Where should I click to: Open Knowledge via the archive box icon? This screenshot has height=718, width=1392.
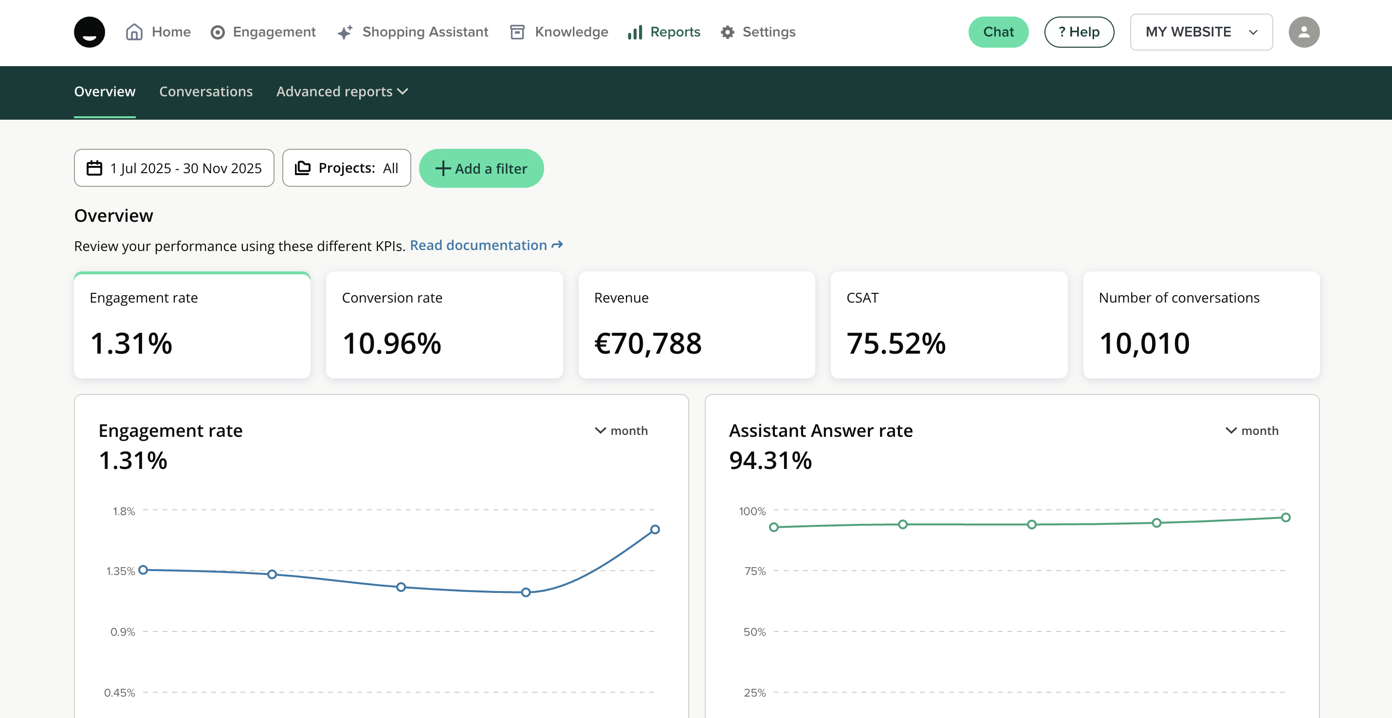point(516,32)
